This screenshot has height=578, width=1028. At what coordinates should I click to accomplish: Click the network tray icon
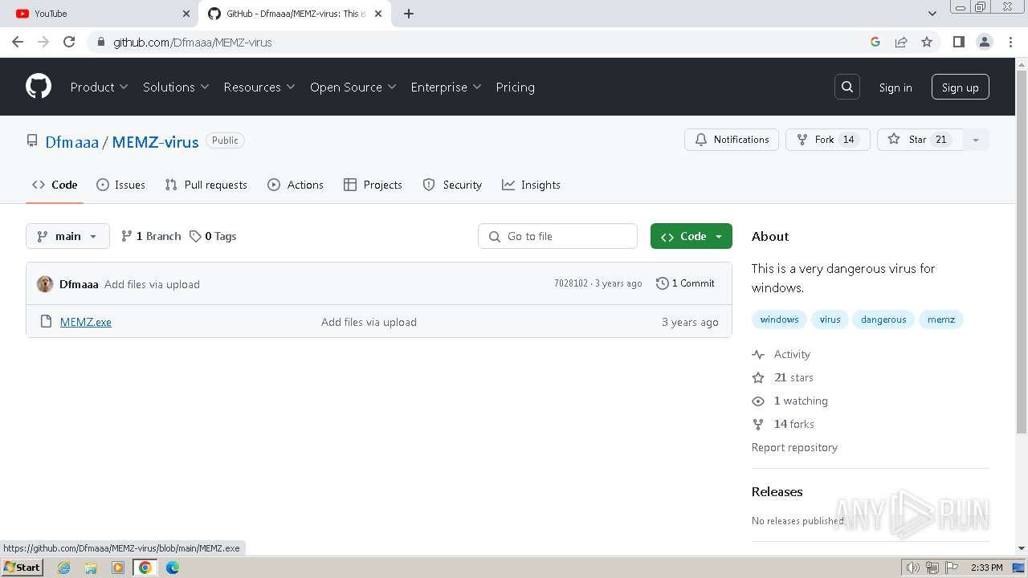932,568
